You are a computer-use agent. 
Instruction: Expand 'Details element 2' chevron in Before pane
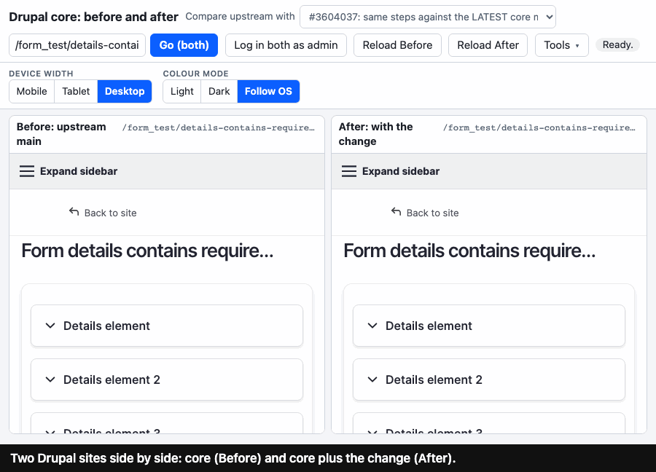point(50,379)
